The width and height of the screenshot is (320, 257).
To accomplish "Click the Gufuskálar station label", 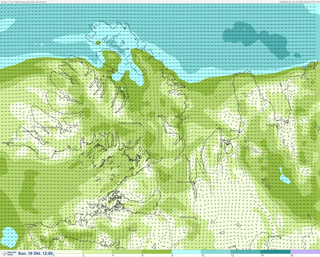I will pyautogui.click(x=29, y=224).
